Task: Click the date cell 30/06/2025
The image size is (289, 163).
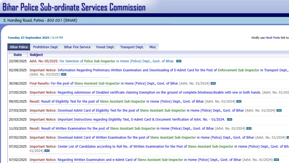Action: [18, 83]
